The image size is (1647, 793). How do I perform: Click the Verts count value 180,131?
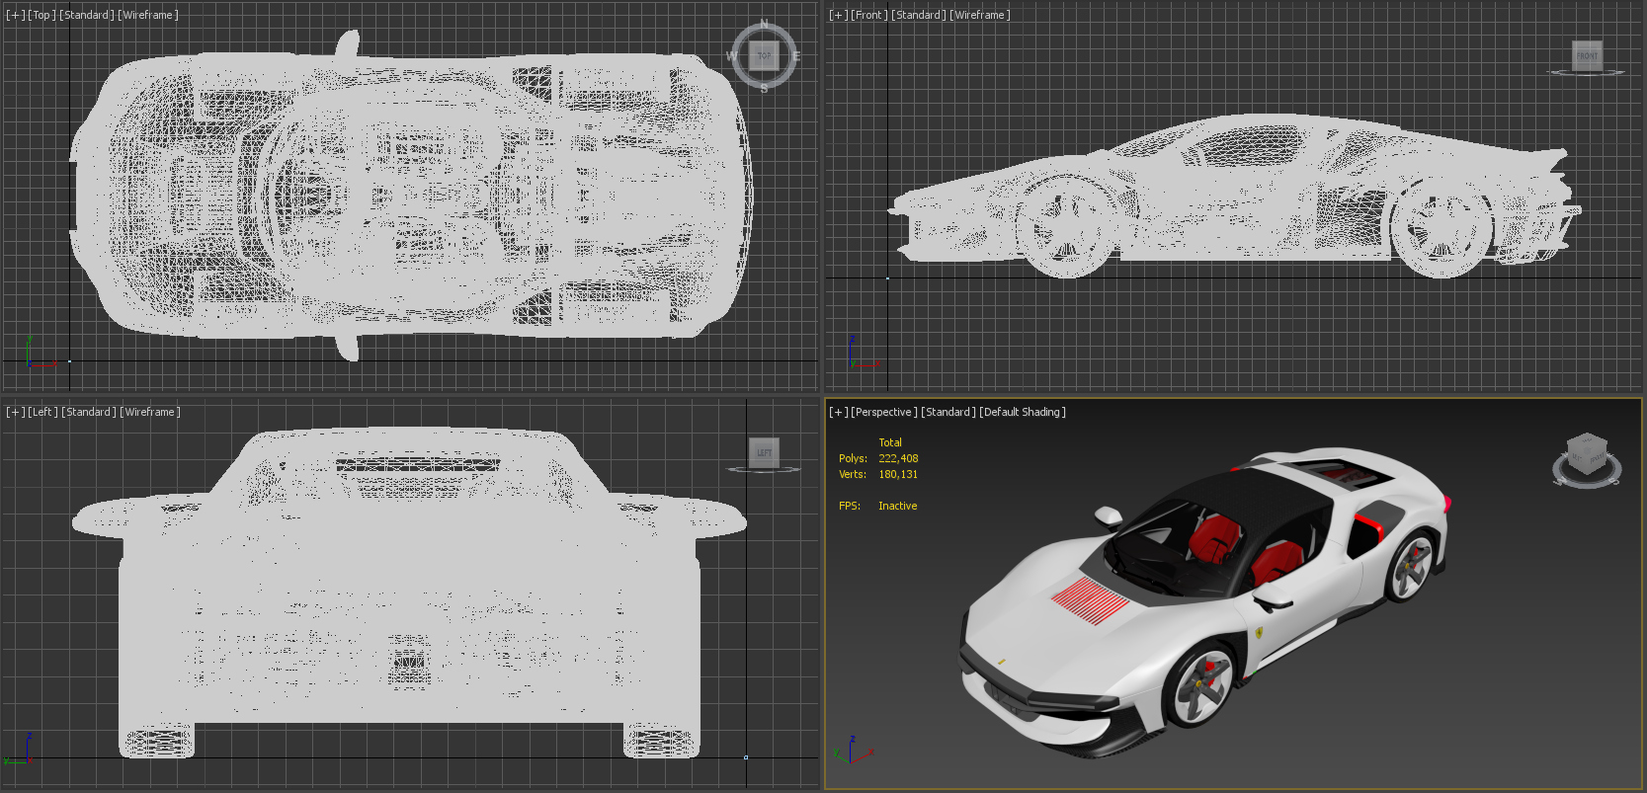pos(898,474)
